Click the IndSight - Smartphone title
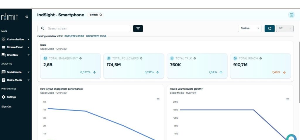300x140 pixels. pos(61,15)
